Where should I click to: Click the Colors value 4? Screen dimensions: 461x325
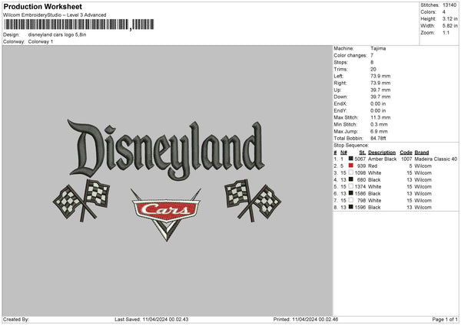444,12
